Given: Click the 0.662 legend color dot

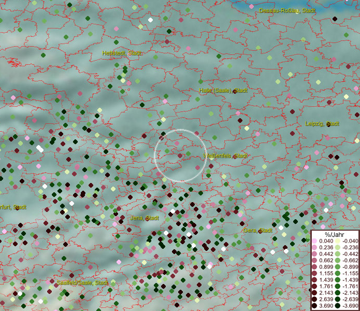Looking at the screenshot, I should (314, 261).
